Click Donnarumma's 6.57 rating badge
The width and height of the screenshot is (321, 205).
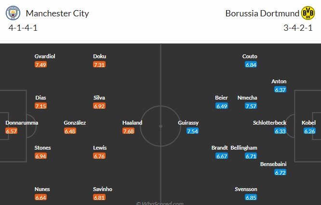[11, 131]
